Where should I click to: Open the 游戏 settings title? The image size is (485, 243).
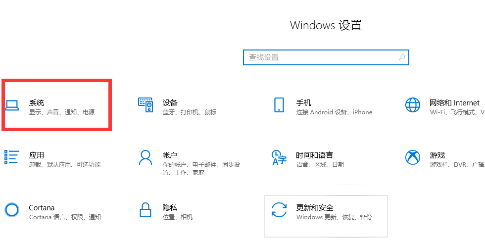pyautogui.click(x=437, y=155)
